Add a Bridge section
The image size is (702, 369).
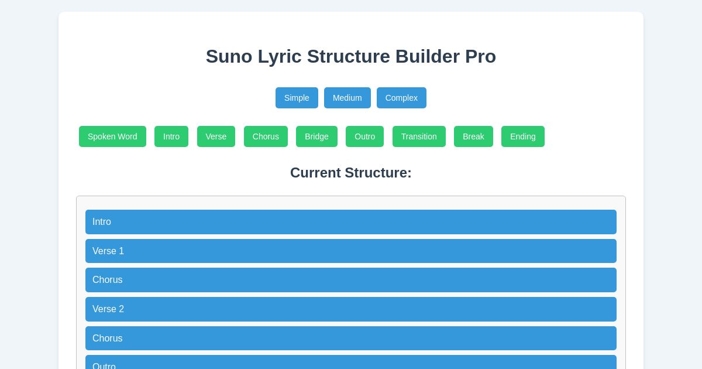[x=316, y=136]
